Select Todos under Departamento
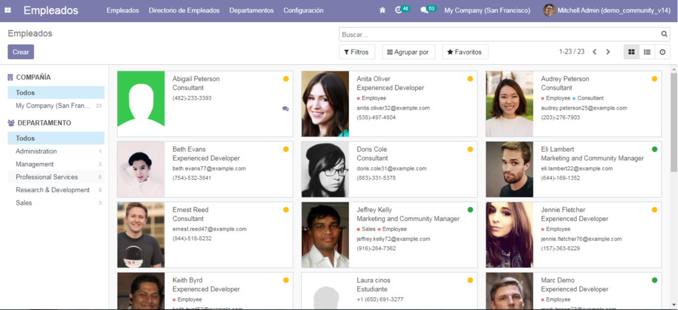678x310 pixels. (56, 138)
